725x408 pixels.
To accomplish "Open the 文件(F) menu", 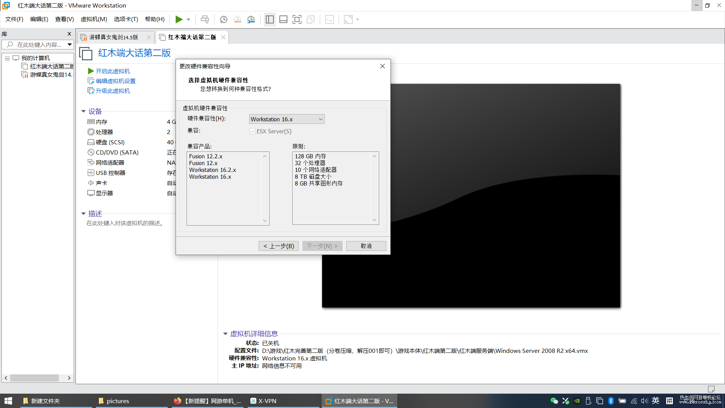I will pyautogui.click(x=14, y=19).
